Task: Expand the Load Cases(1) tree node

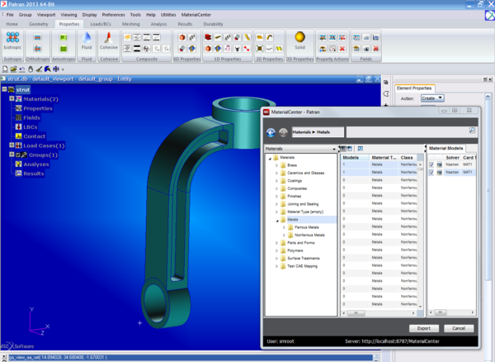Action: coord(12,145)
